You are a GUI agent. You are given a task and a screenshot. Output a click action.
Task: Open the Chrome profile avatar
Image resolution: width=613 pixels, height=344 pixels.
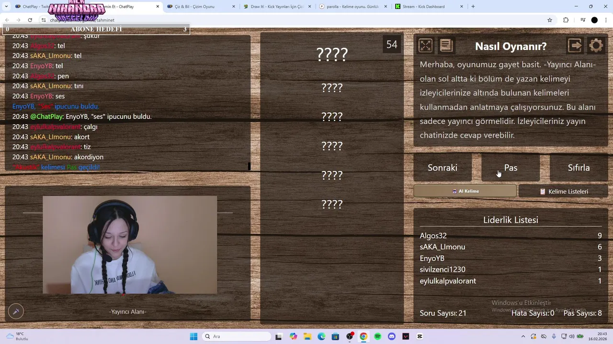click(594, 20)
